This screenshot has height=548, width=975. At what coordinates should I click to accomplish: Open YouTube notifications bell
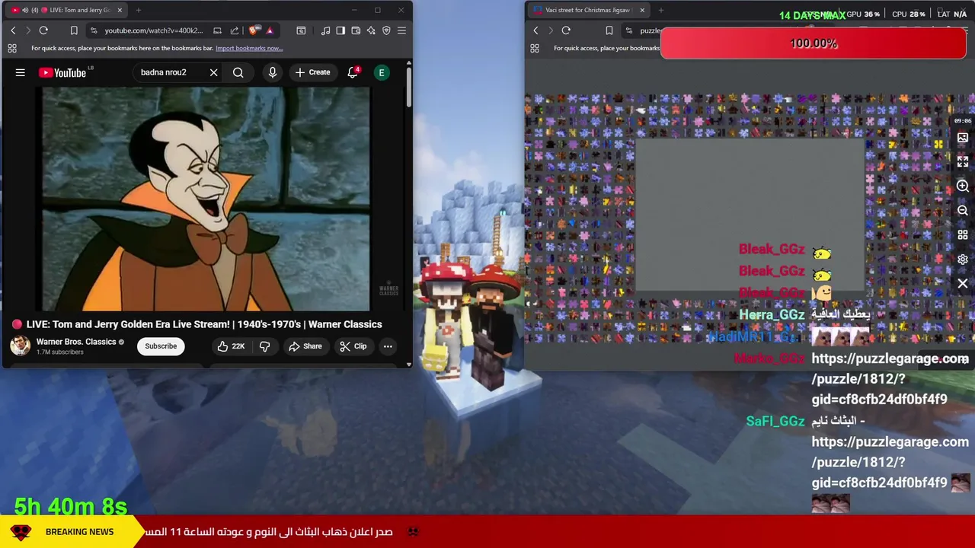[x=353, y=72]
